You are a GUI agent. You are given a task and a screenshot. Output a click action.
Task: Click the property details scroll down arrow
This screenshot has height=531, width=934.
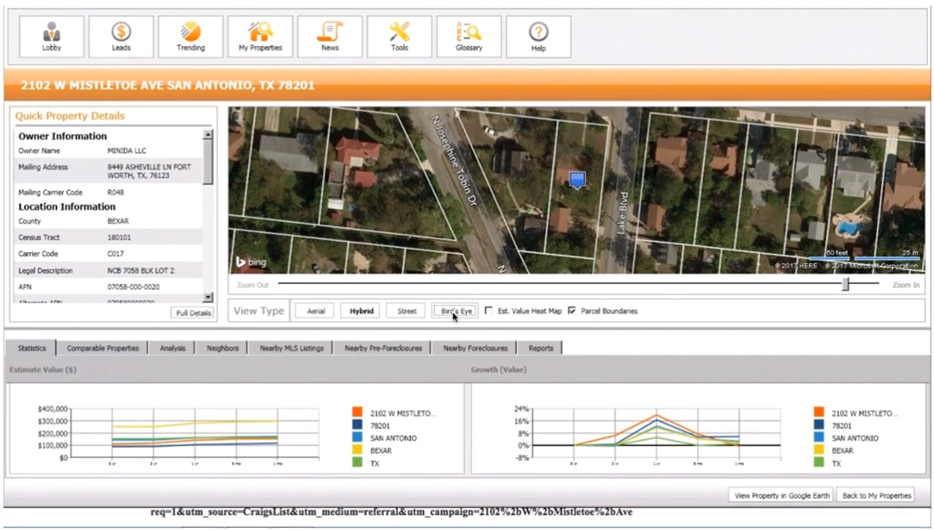(207, 297)
